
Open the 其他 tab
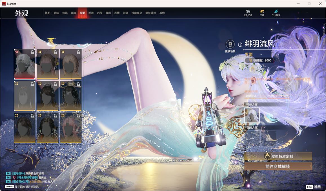[162, 13]
